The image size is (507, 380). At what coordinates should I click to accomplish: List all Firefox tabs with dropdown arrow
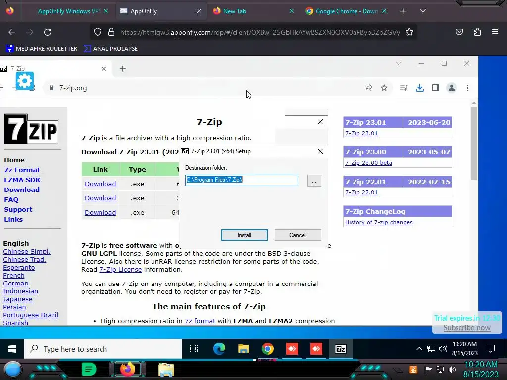(x=423, y=11)
